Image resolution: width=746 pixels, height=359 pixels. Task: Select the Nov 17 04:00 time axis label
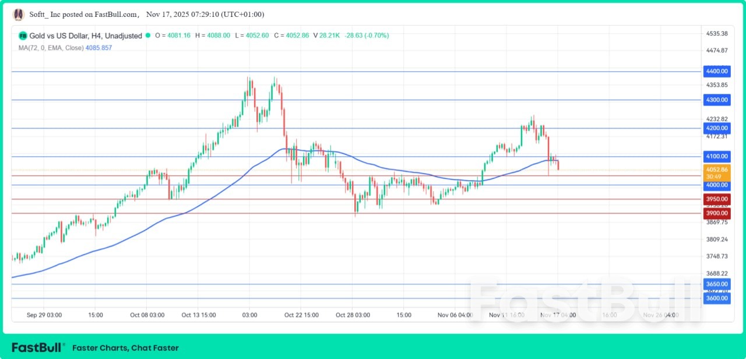[x=558, y=315]
